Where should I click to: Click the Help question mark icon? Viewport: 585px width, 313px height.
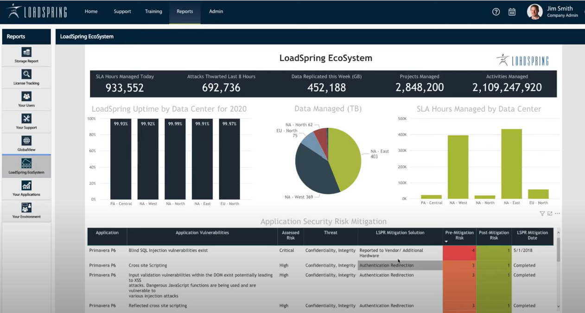496,12
